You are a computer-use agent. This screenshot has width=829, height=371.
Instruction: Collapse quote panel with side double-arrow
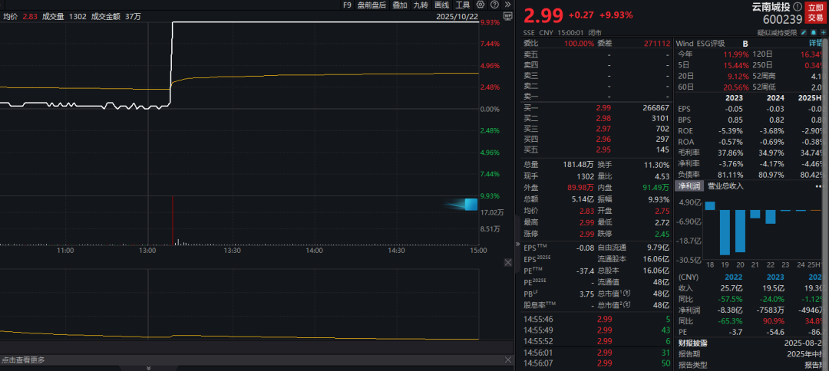tap(517, 244)
